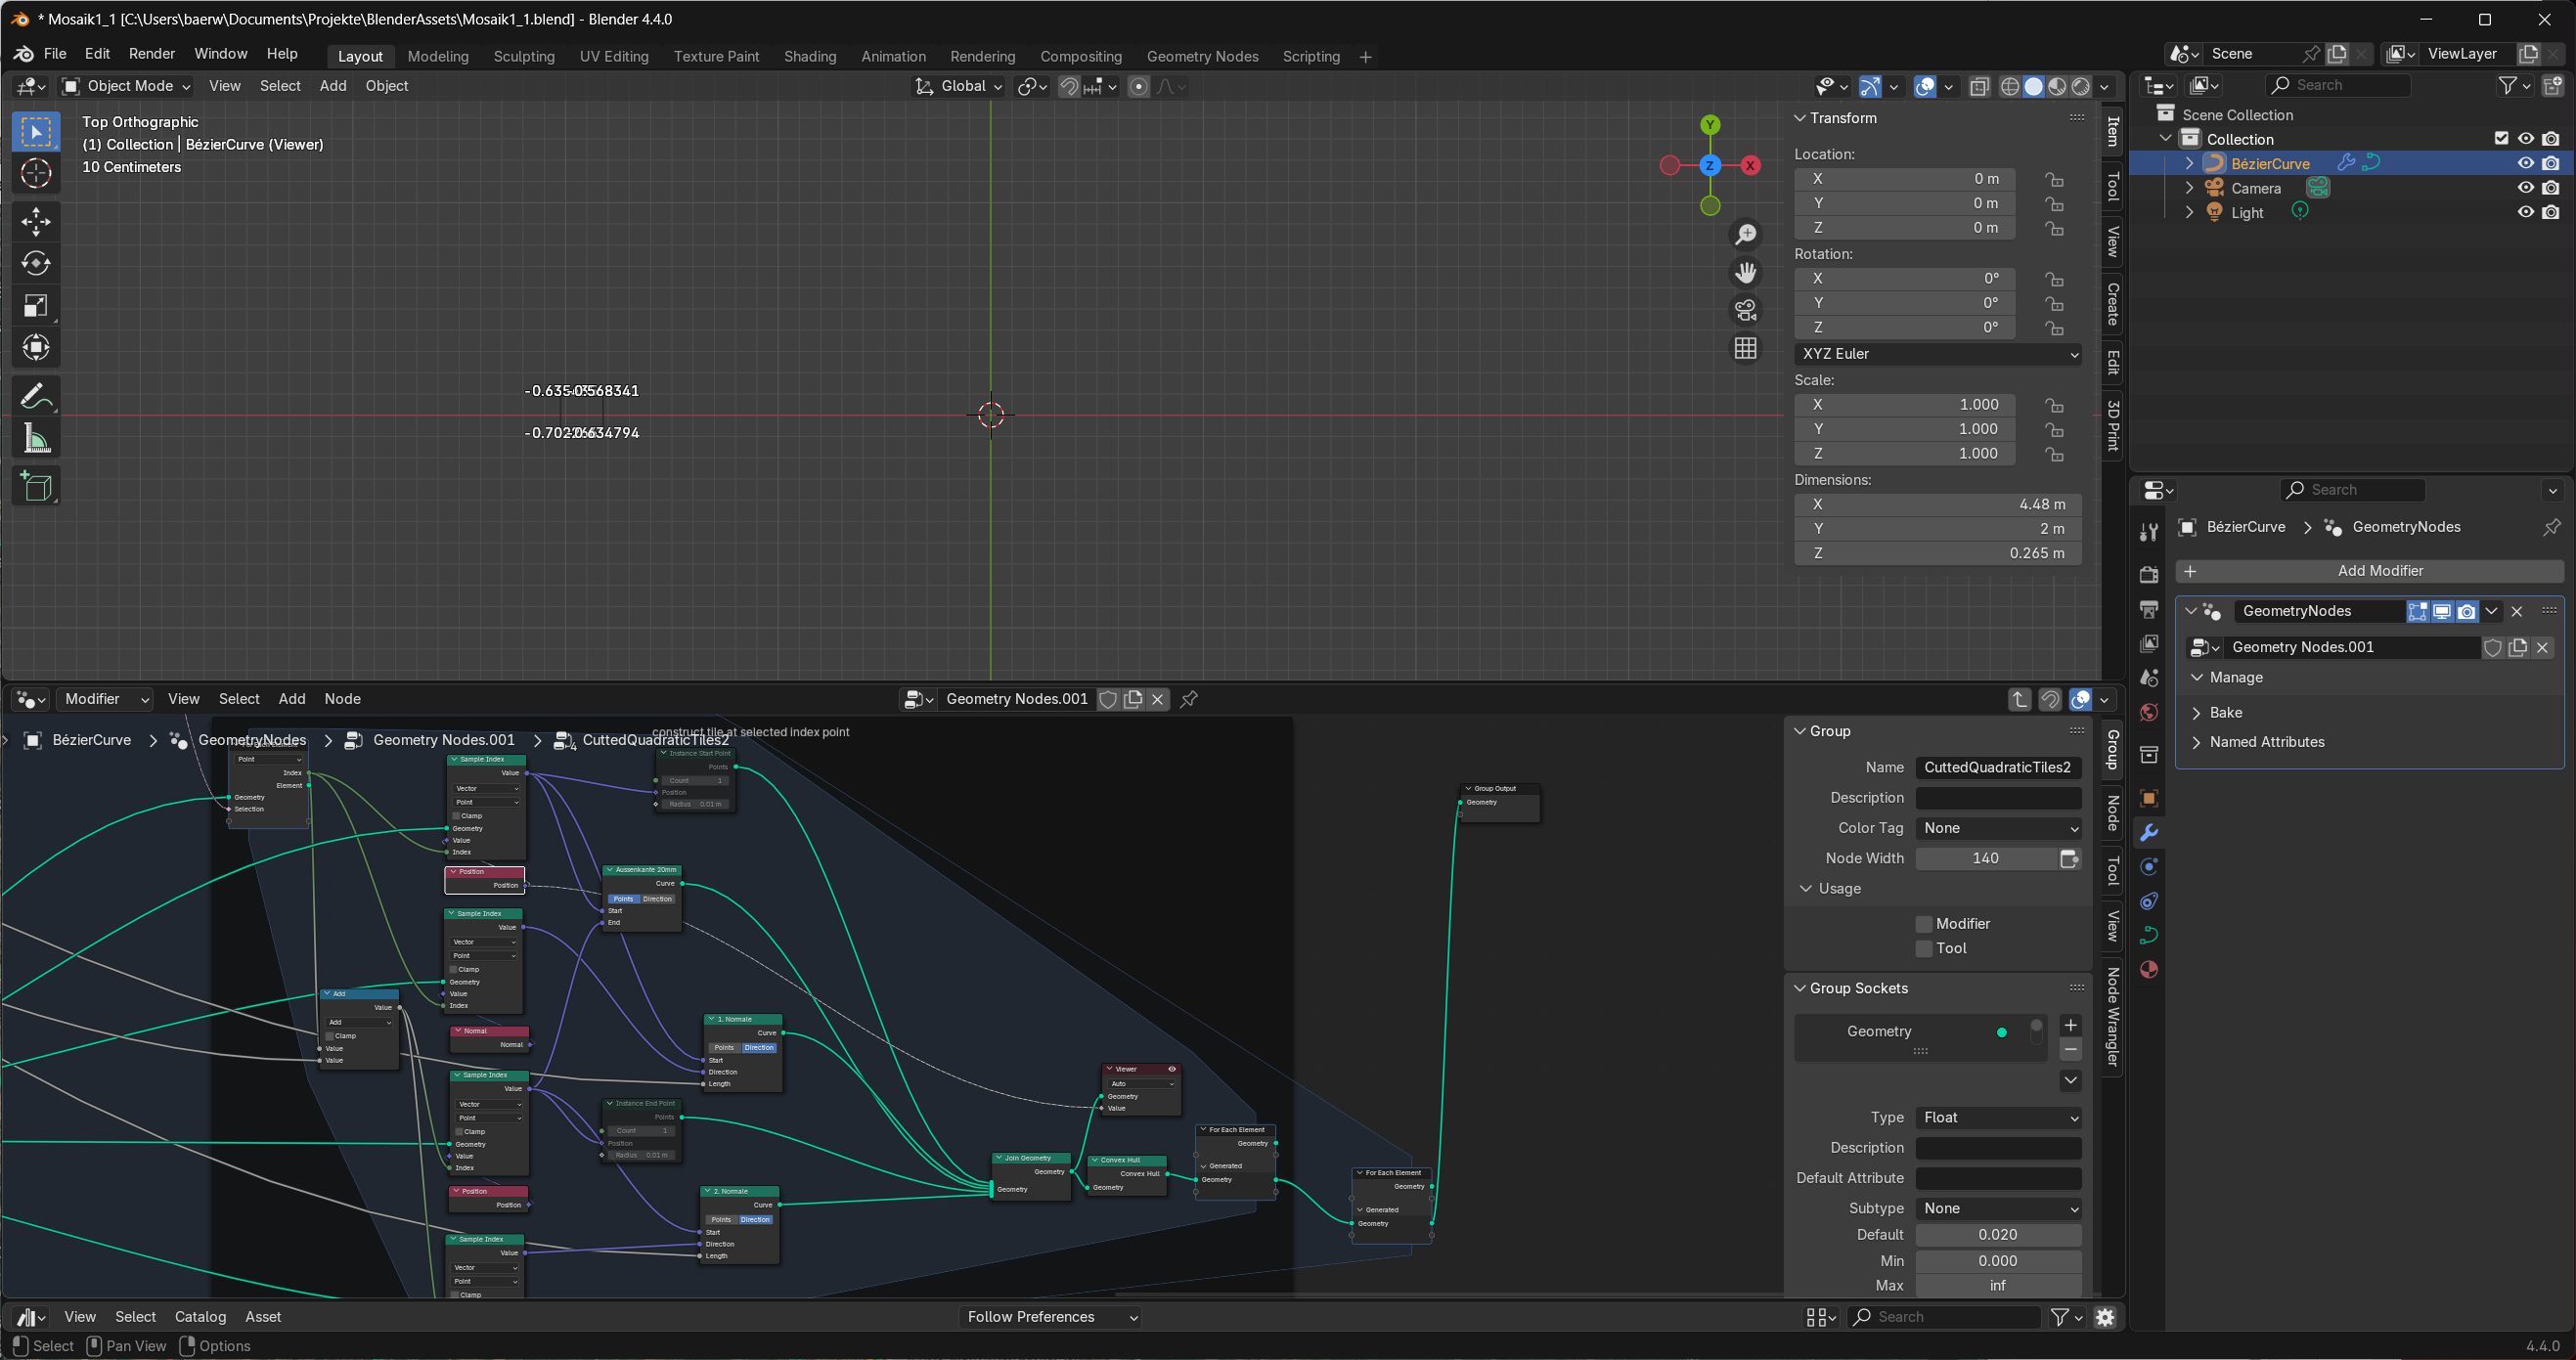Toggle camera view in viewport
The height and width of the screenshot is (1360, 2576).
(1745, 311)
